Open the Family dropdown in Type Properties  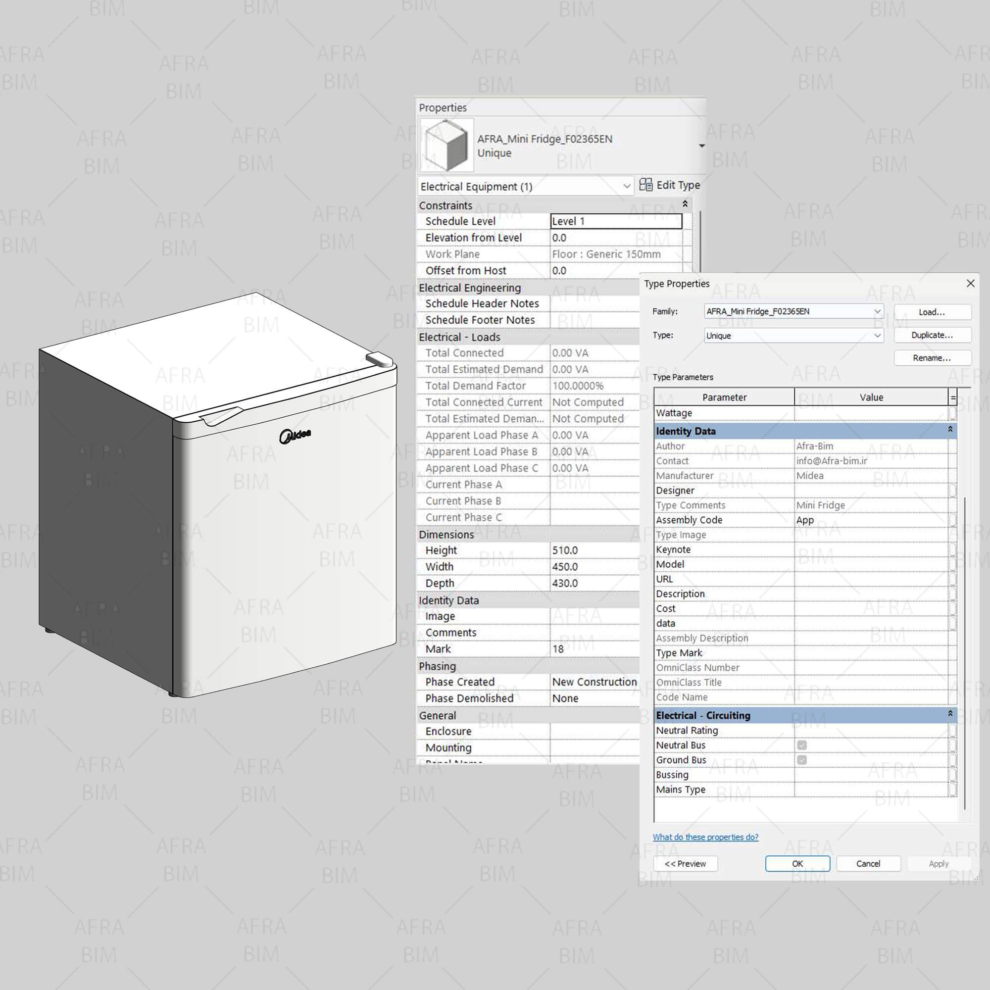[x=877, y=311]
